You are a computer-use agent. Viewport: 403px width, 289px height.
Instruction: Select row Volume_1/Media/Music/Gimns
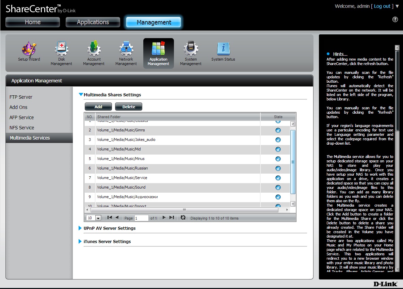pos(187,130)
